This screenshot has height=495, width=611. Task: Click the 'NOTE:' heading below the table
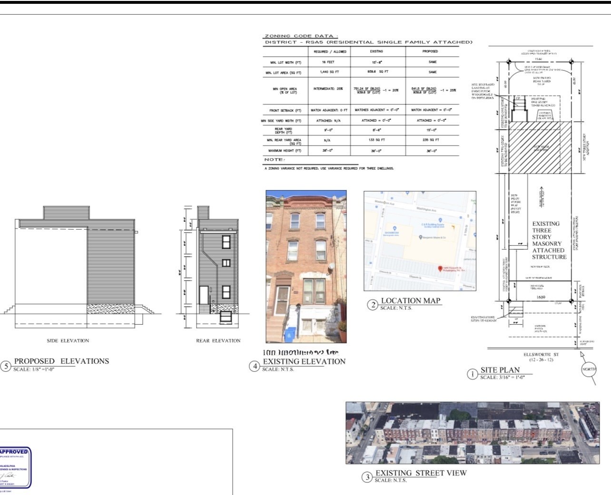(274, 160)
